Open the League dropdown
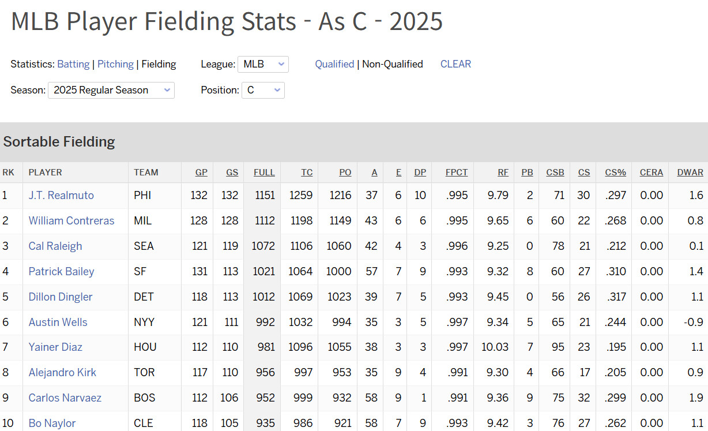Screen dimensions: 708x431 pos(263,64)
